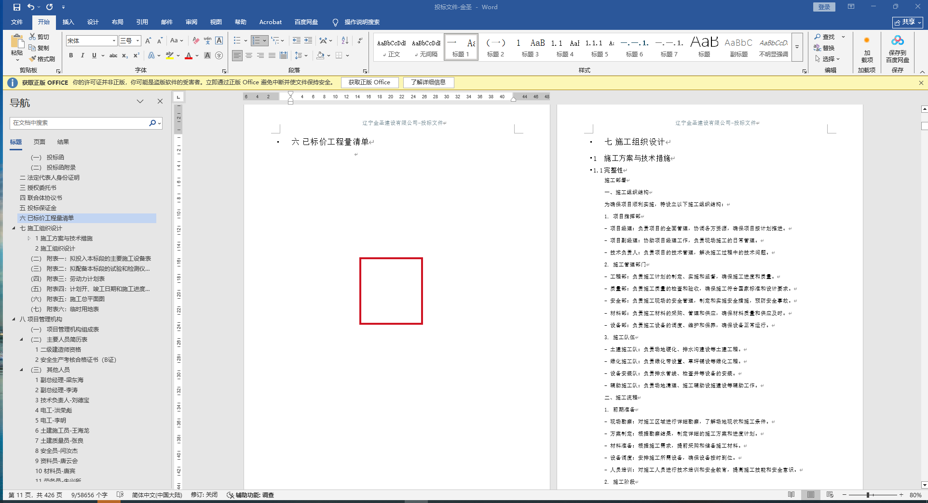Click the Shrink Font icon
The width and height of the screenshot is (928, 503).
160,40
